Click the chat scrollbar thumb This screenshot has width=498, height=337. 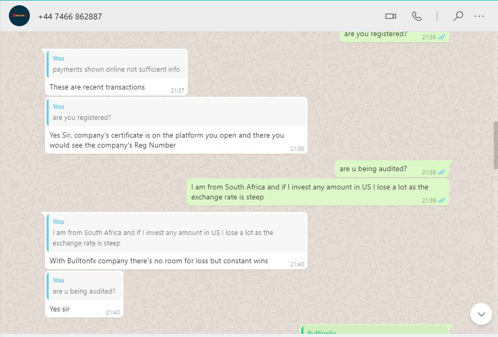click(495, 145)
